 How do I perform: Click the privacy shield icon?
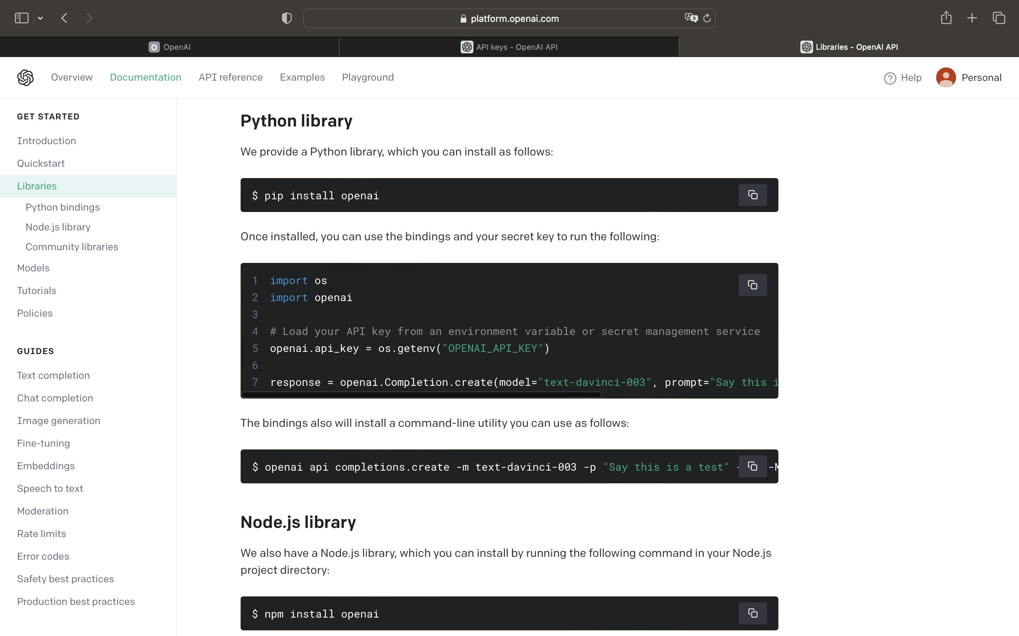[287, 18]
